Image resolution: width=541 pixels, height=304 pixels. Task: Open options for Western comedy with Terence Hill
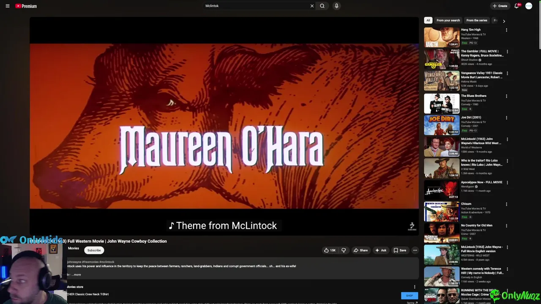[507, 269]
